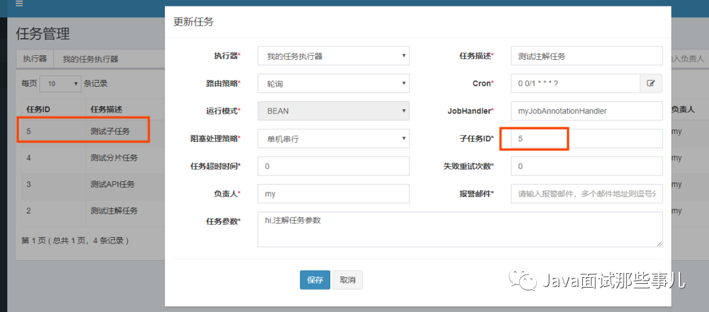Click the 测试子任务 table cell
Viewport: 709px width, 312px height.
[110, 131]
